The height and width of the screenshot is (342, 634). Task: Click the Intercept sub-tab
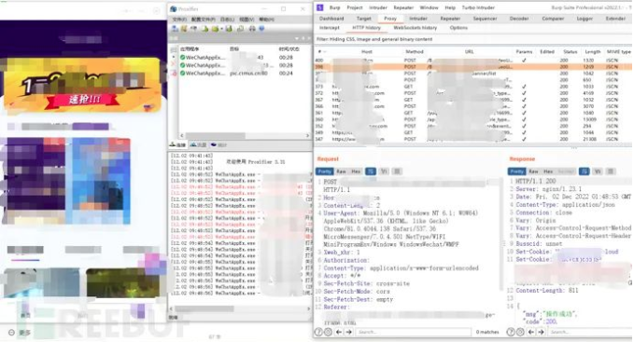[x=330, y=28]
